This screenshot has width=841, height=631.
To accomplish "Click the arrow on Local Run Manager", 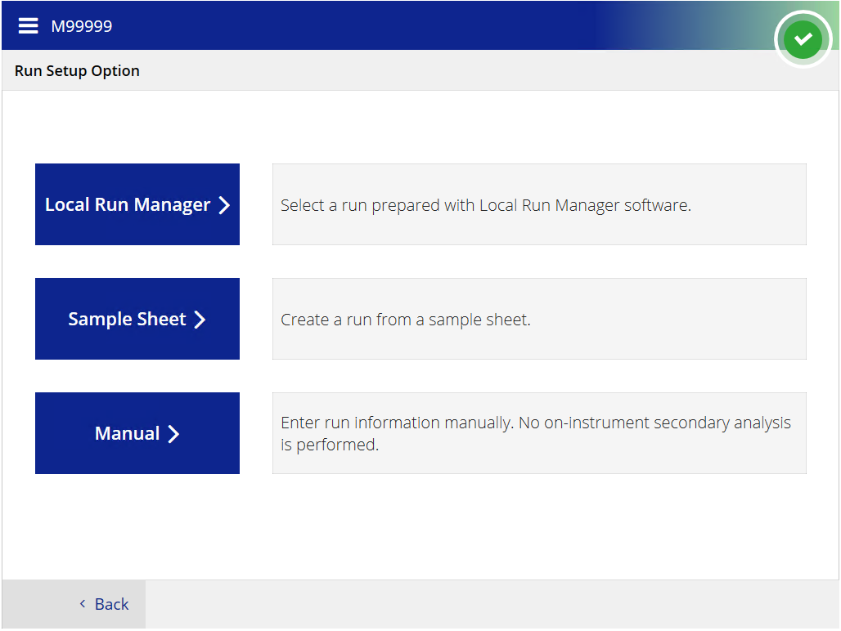I will [224, 205].
